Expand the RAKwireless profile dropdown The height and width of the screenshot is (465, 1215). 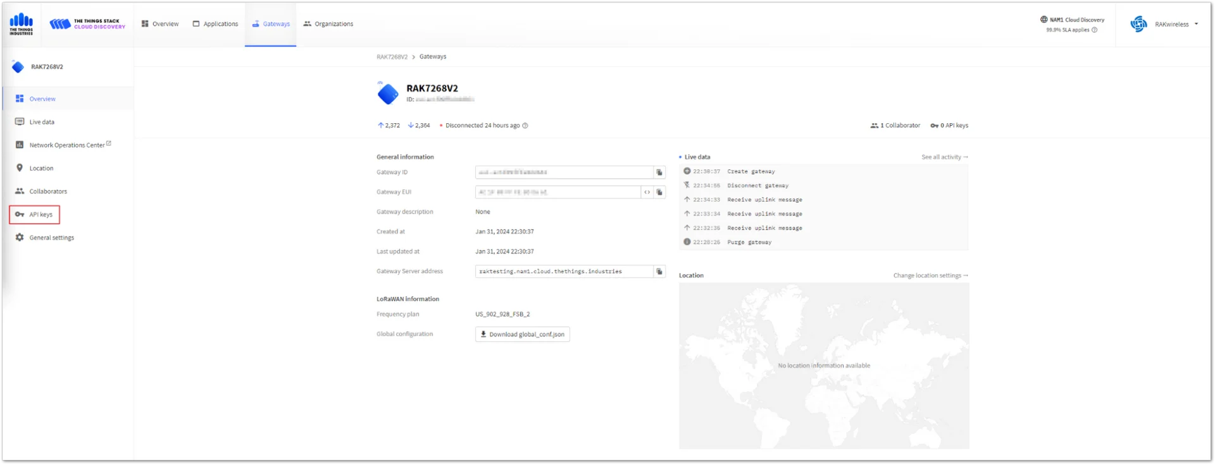coord(1164,24)
